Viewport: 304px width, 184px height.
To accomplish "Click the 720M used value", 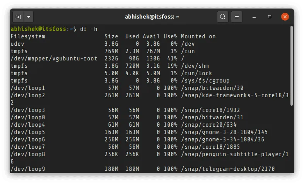I will 132,66.
